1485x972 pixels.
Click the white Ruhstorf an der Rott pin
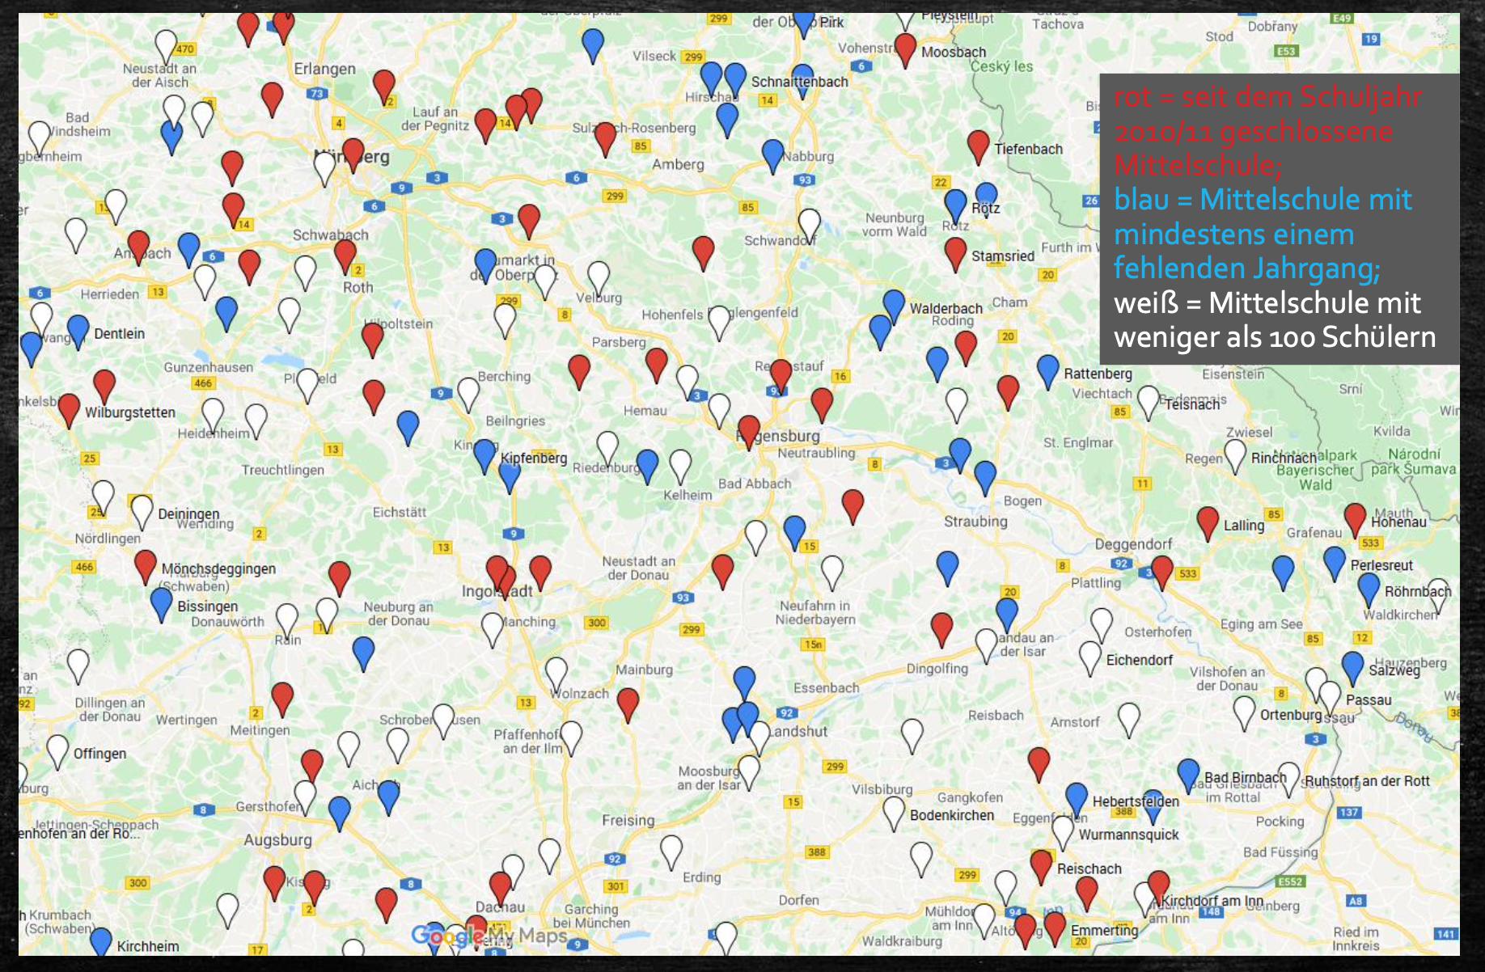coord(1289,779)
